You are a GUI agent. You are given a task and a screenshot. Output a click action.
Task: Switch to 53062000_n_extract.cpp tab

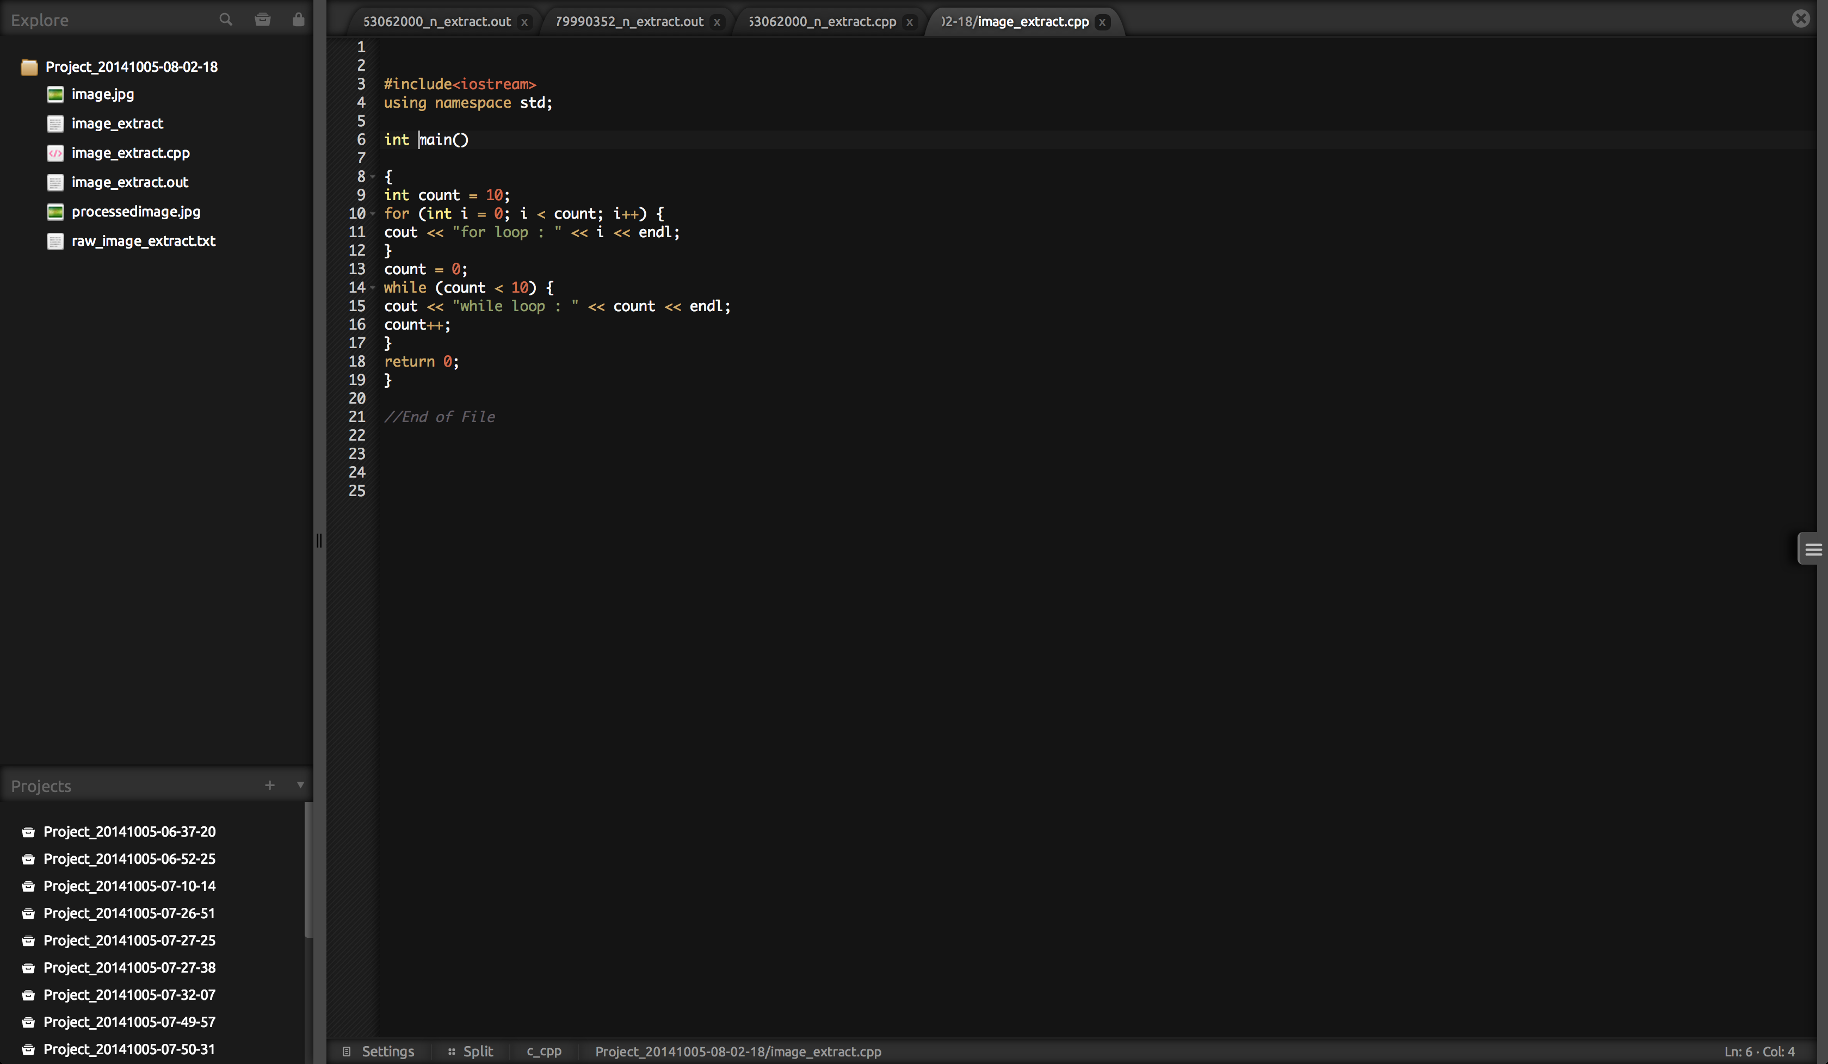pos(822,22)
